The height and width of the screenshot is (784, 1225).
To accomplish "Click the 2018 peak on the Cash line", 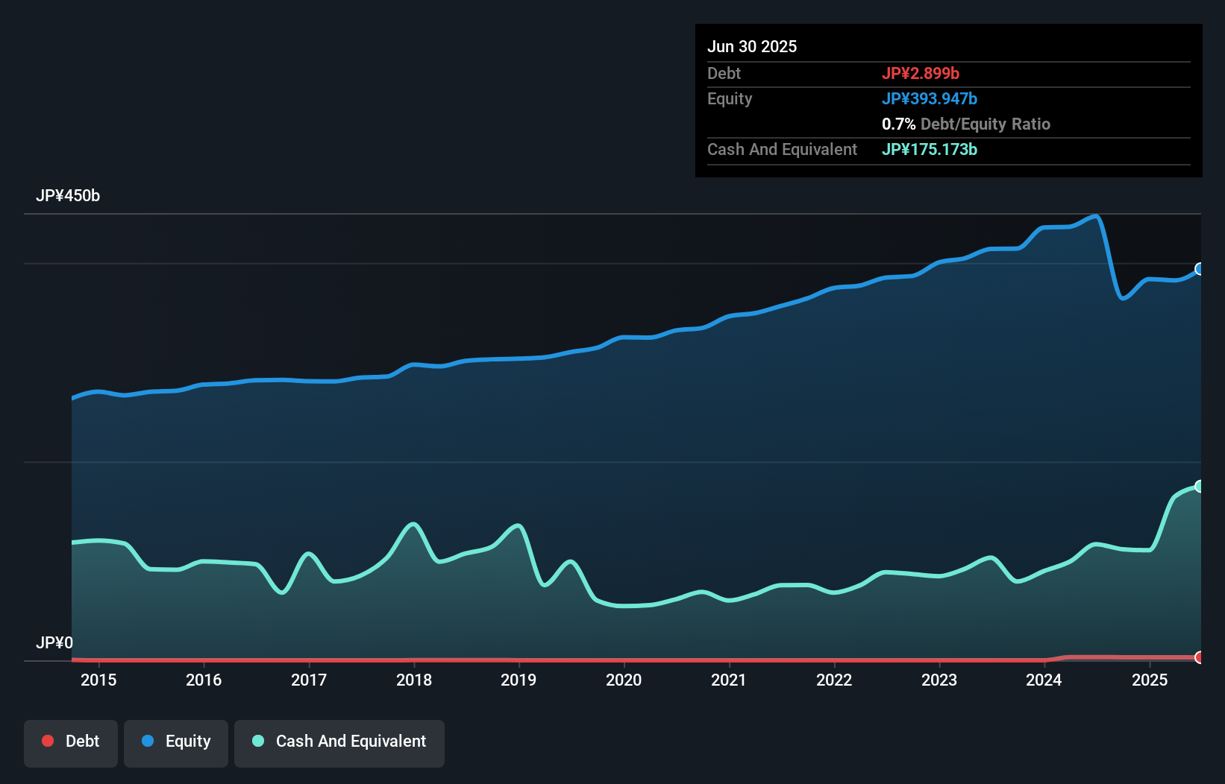I will tap(413, 524).
